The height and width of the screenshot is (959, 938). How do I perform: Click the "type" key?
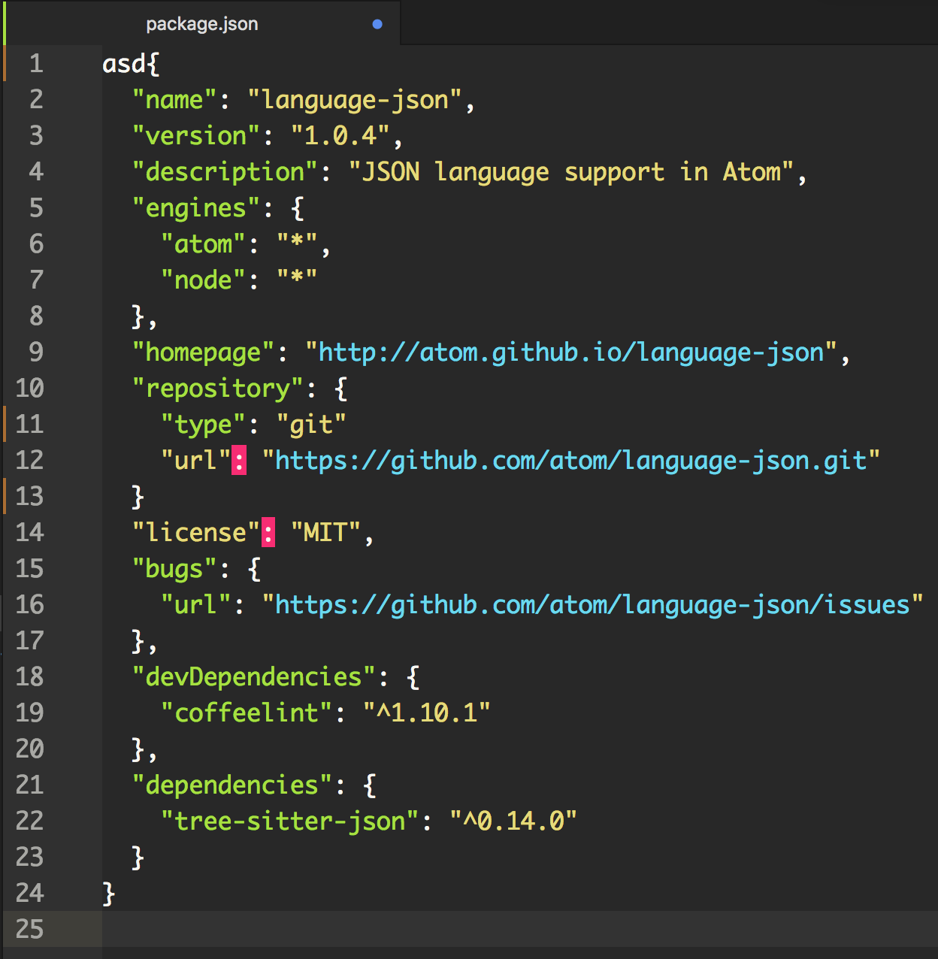click(x=203, y=425)
